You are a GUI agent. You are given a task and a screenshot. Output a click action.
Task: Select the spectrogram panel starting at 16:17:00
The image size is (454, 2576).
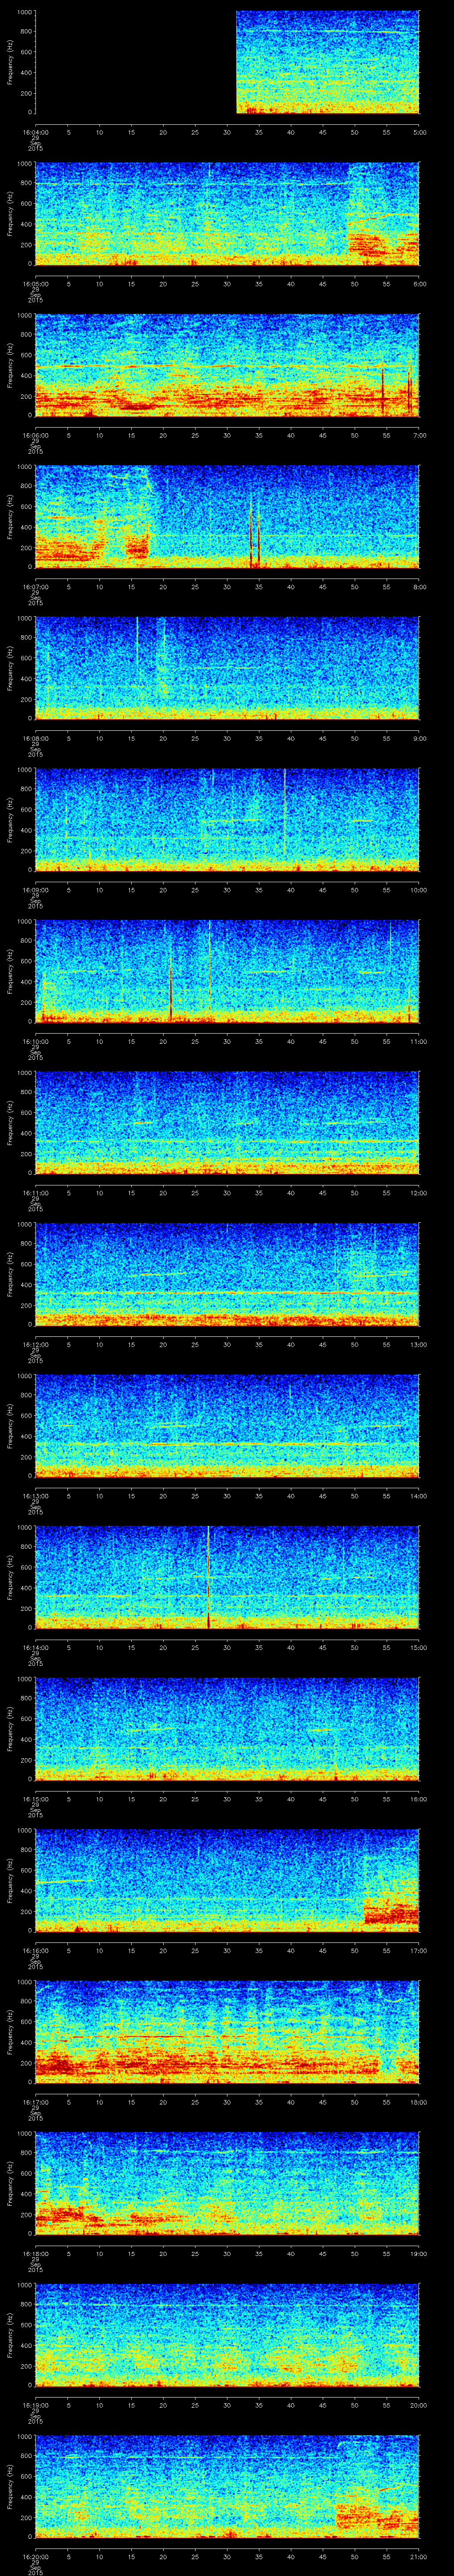227,2032
